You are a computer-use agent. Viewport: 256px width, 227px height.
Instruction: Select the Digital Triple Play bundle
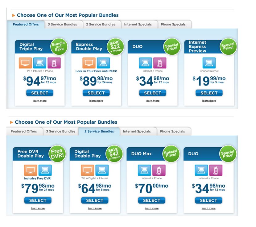(x=39, y=93)
